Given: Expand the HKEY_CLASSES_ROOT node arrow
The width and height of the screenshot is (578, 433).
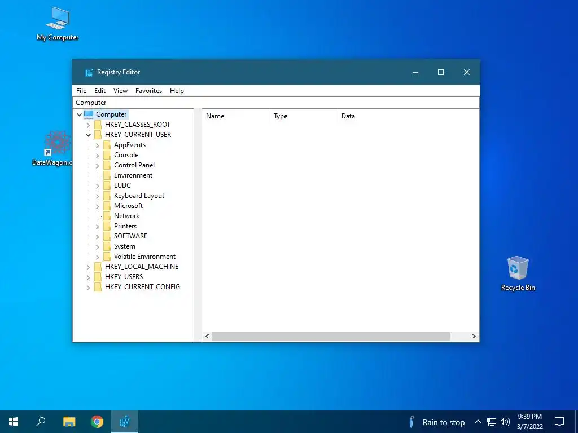Looking at the screenshot, I should coord(88,125).
